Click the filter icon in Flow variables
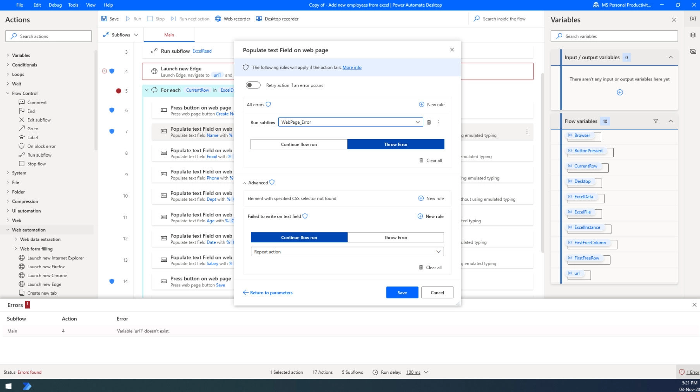This screenshot has height=392, width=700. tap(655, 121)
